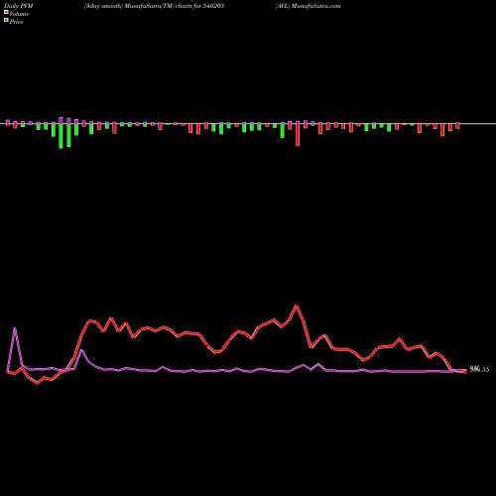496x496 pixels.
Task: Click the price value label ending in .55
Action: tap(479, 369)
